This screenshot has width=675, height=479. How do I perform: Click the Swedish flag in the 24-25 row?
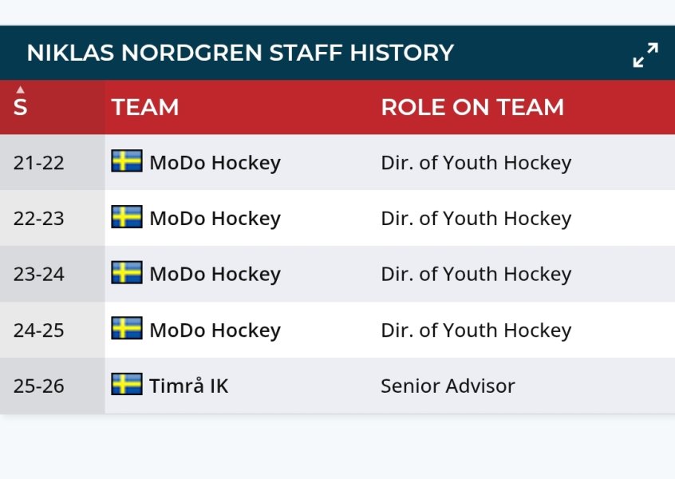[127, 329]
